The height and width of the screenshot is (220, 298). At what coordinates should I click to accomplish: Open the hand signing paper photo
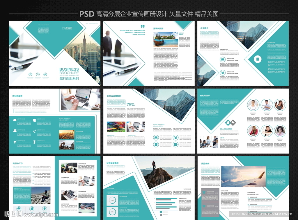86,208
